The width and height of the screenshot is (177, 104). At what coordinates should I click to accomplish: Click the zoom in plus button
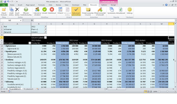pyautogui.click(x=175, y=92)
